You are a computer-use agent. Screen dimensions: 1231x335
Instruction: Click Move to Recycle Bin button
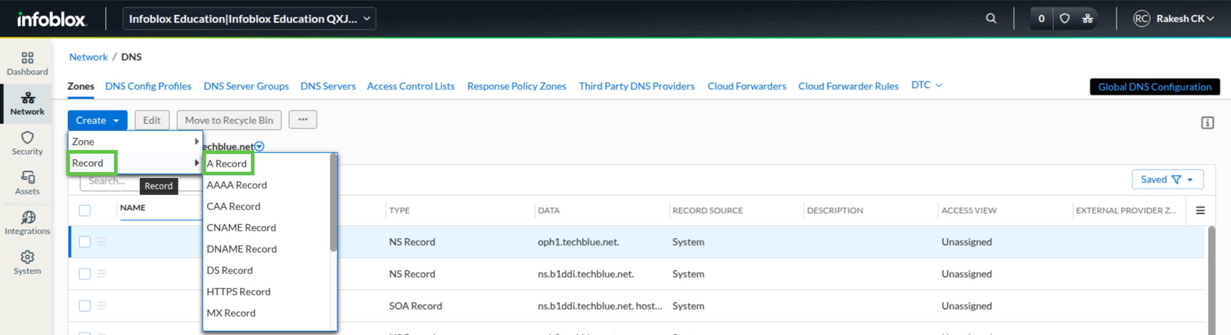point(229,120)
